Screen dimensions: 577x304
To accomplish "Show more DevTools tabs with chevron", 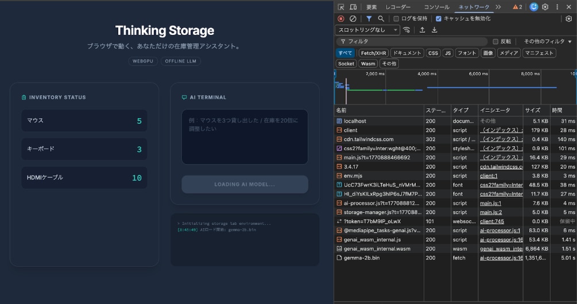I will 498,7.
